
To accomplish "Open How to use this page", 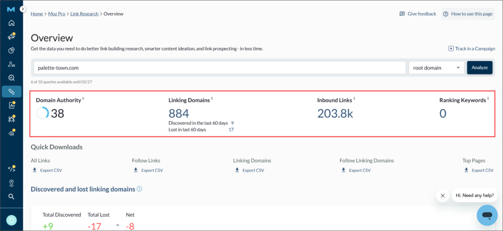I will point(468,14).
